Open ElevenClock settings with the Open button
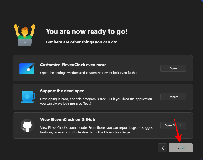This screenshot has height=160, width=203. point(173,68)
